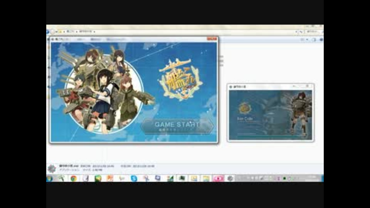Click the GAME START button
The image size is (370, 208).
point(177,126)
